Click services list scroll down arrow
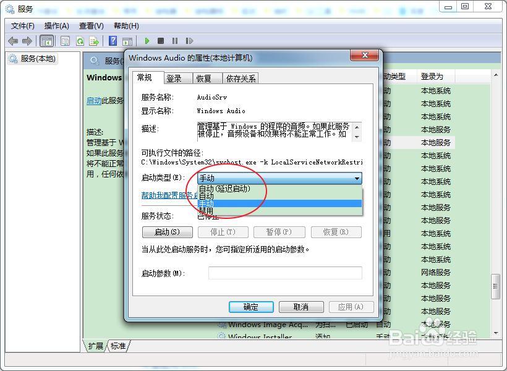The height and width of the screenshot is (371, 507). click(496, 333)
